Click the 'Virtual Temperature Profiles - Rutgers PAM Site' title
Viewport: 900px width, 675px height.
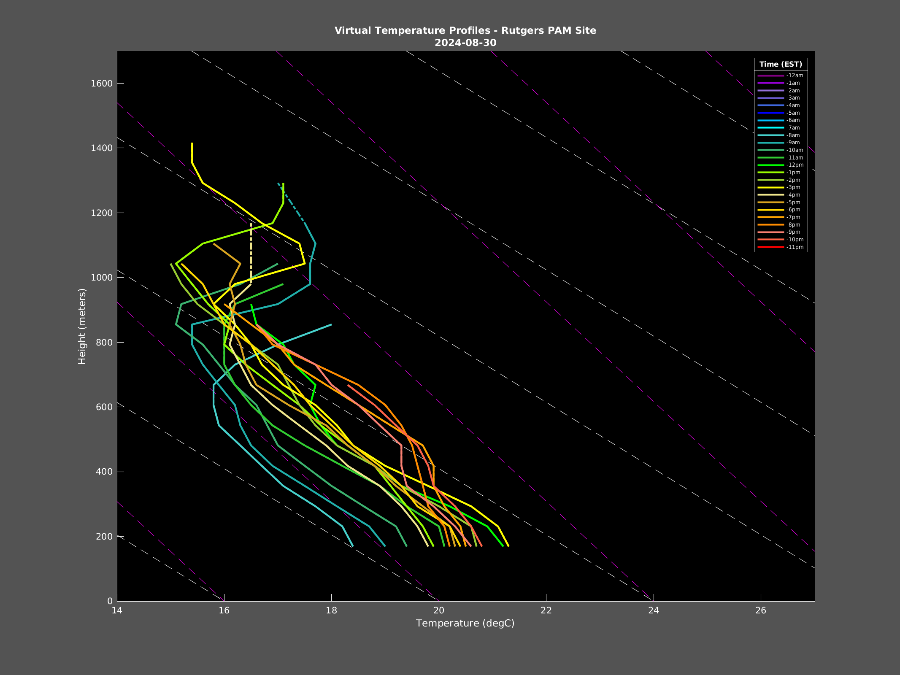point(465,30)
